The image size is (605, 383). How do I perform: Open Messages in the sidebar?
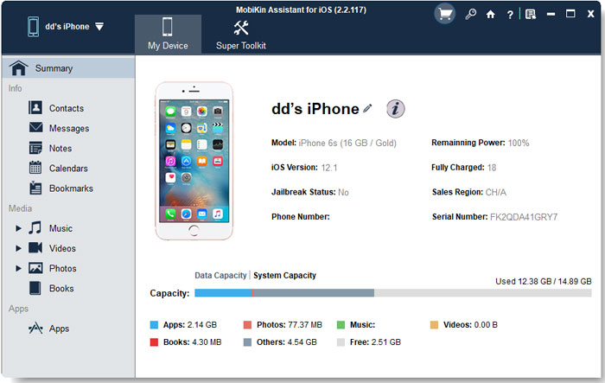coord(69,128)
